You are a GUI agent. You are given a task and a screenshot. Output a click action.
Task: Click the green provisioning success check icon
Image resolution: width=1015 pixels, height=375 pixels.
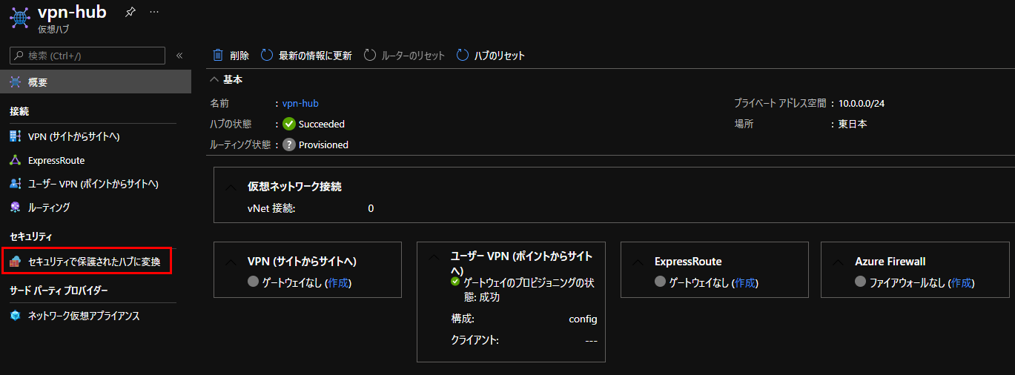[455, 282]
